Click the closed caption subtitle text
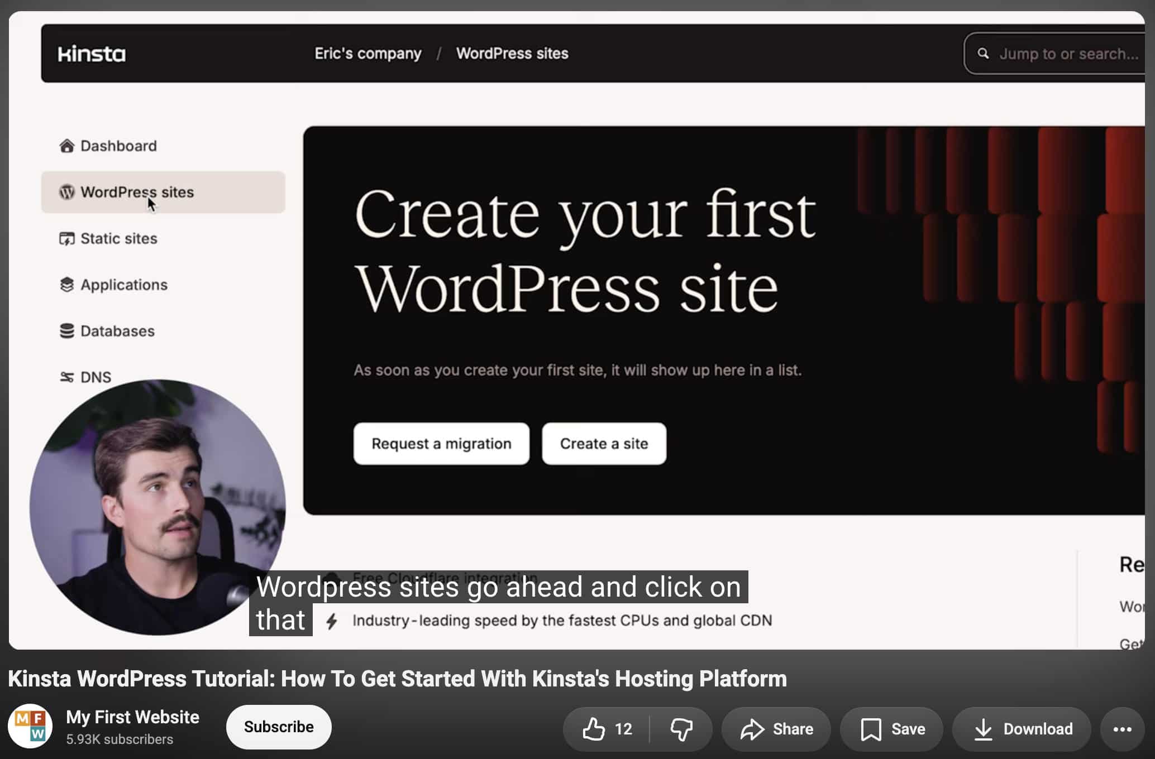Image resolution: width=1155 pixels, height=759 pixels. pyautogui.click(x=498, y=603)
